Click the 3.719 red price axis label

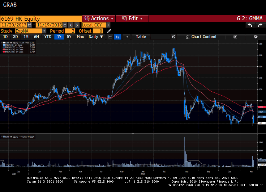pos(261,107)
